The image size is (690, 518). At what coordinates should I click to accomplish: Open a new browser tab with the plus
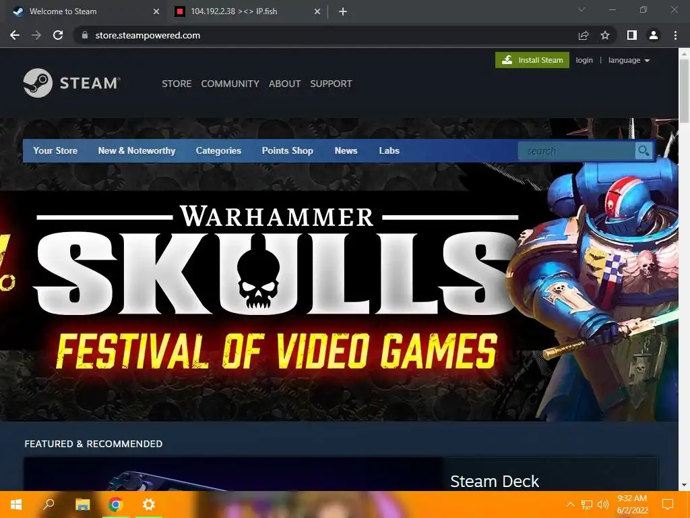(343, 11)
